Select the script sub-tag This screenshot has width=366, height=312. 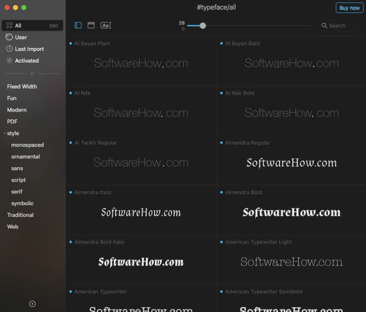[x=18, y=180]
